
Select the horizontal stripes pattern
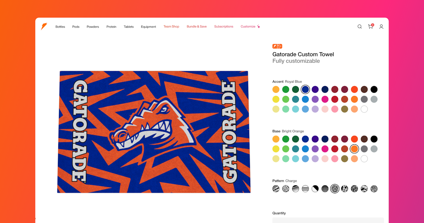coord(305,189)
